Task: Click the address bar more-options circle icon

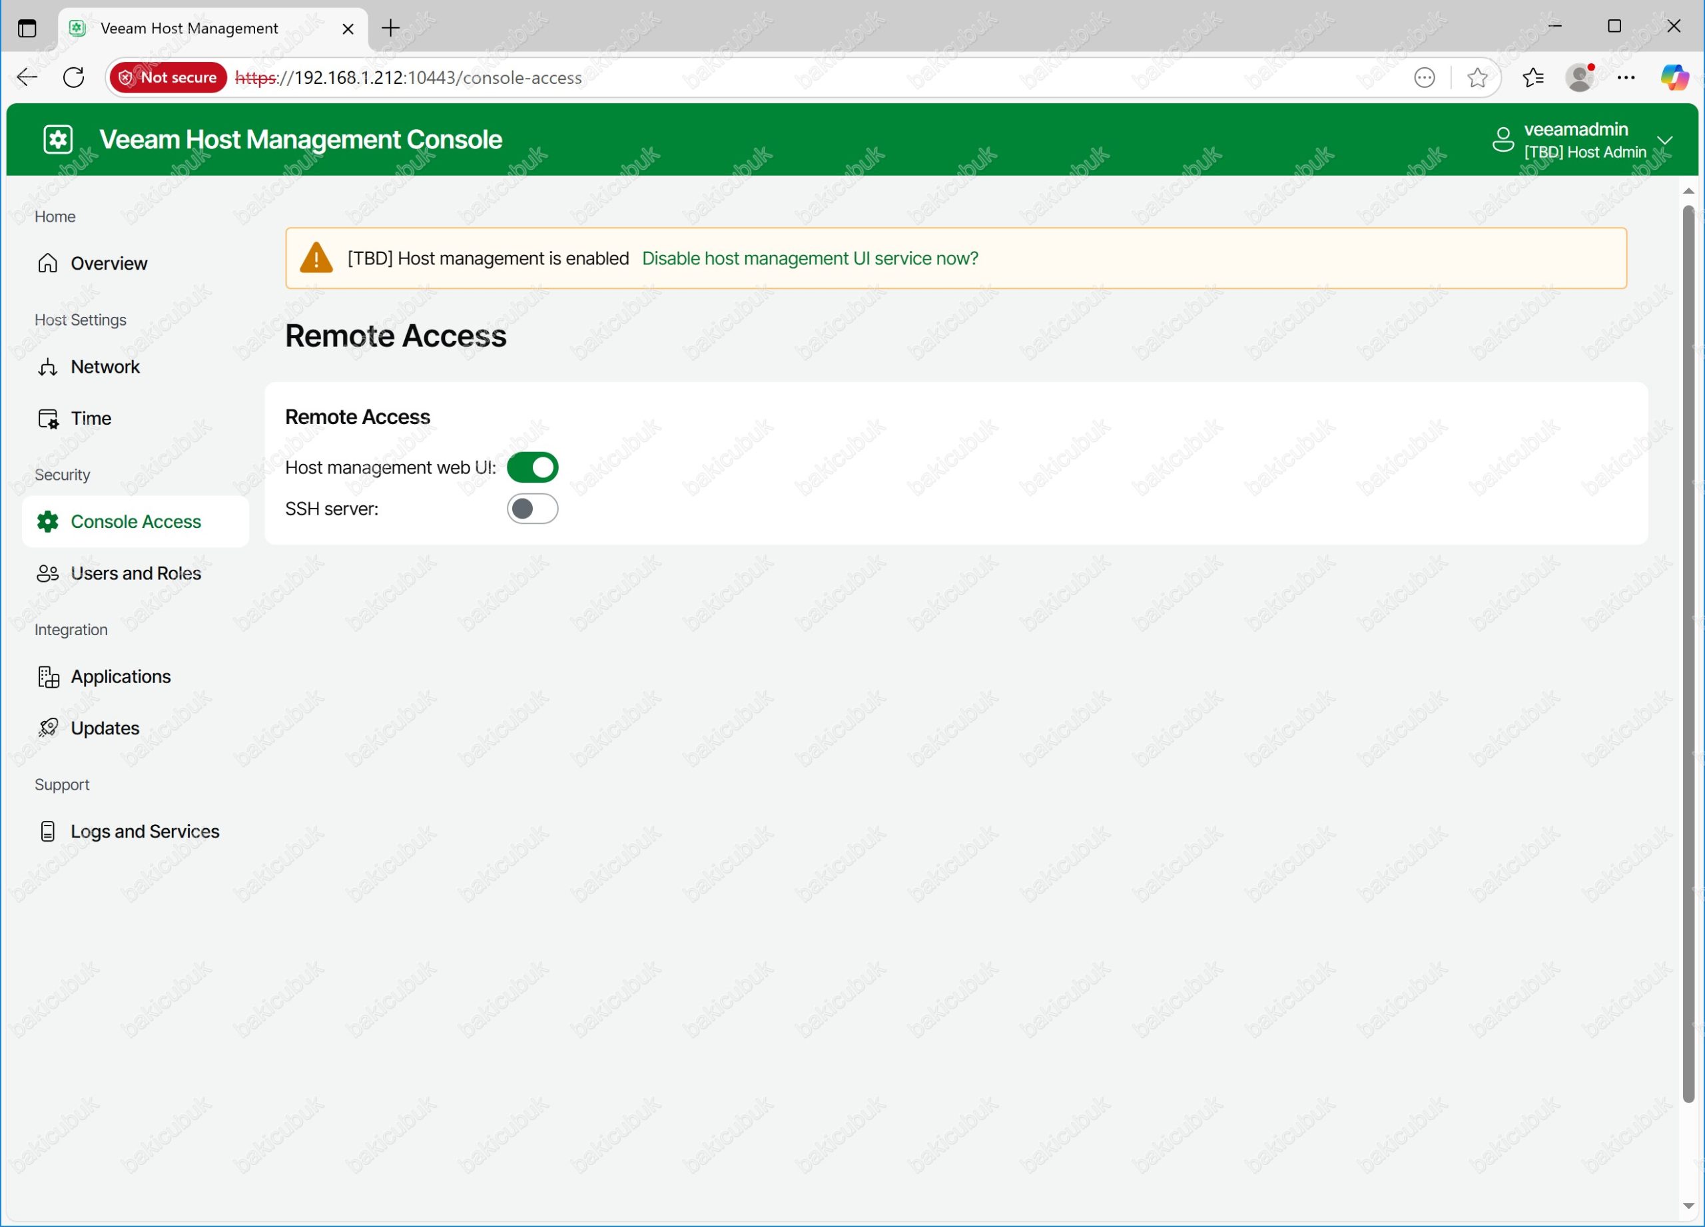Action: [1425, 77]
